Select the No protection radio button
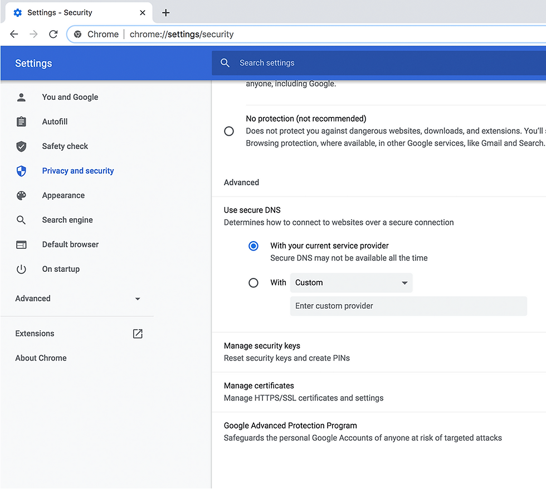The height and width of the screenshot is (490, 546). click(x=229, y=131)
